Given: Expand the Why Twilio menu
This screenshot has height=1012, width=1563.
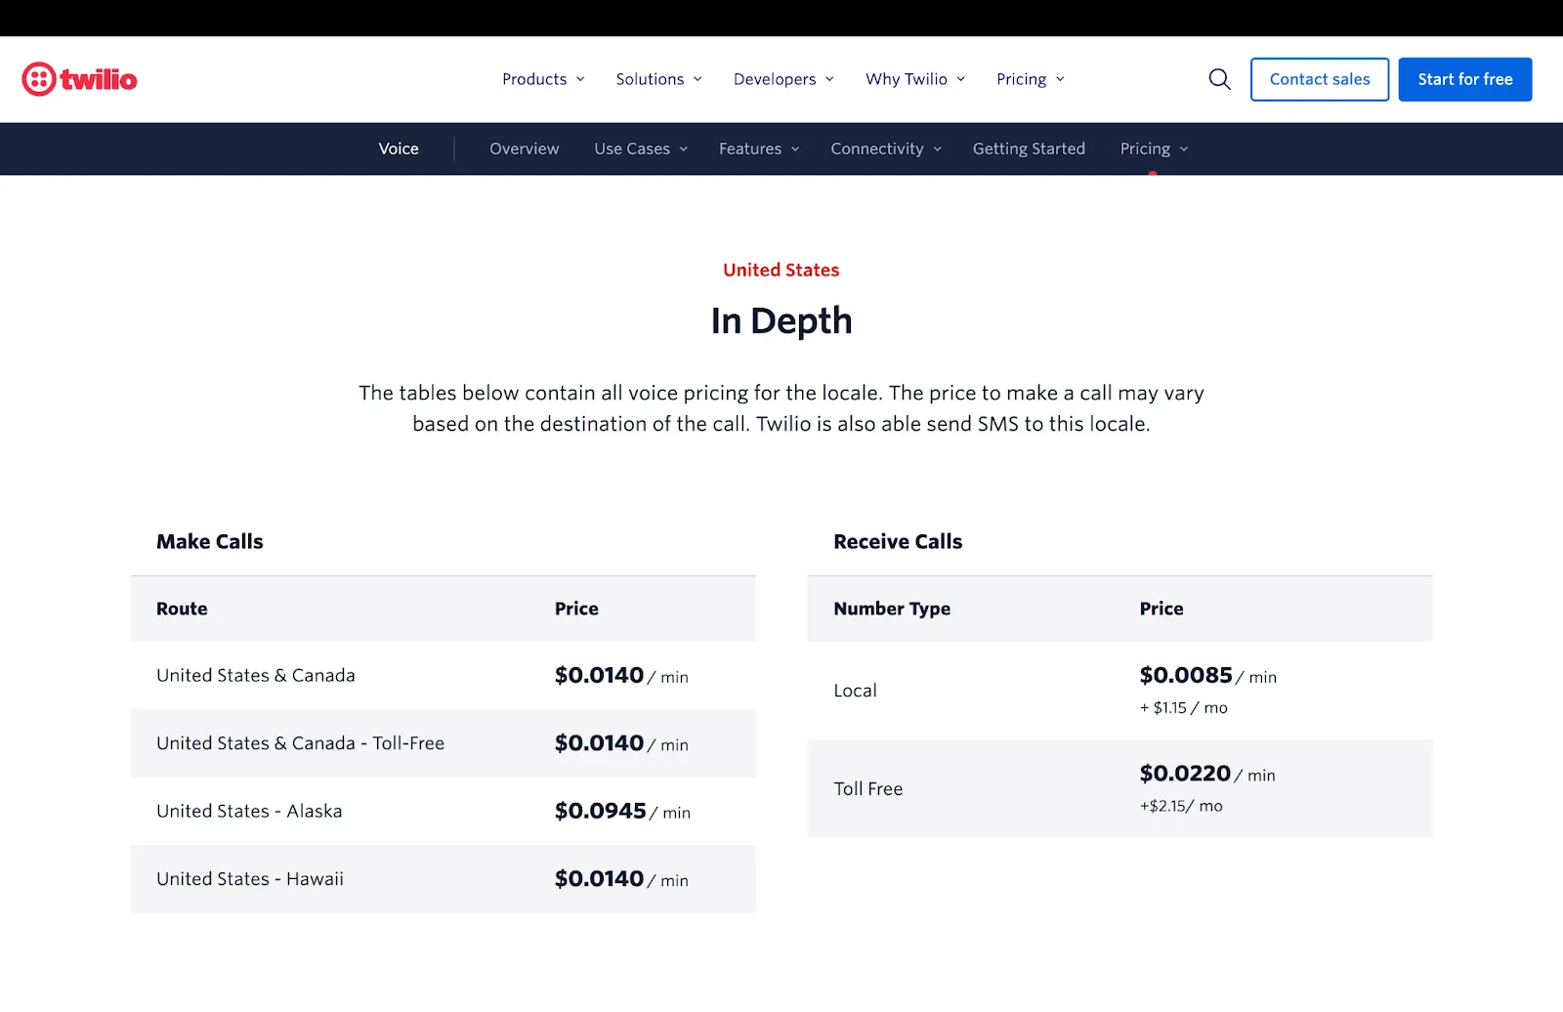Looking at the screenshot, I should click(915, 79).
